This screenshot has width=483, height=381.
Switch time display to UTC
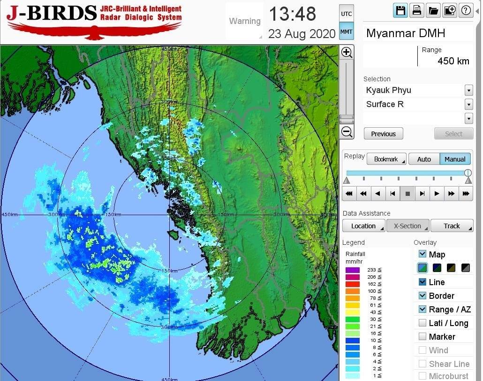(x=346, y=14)
